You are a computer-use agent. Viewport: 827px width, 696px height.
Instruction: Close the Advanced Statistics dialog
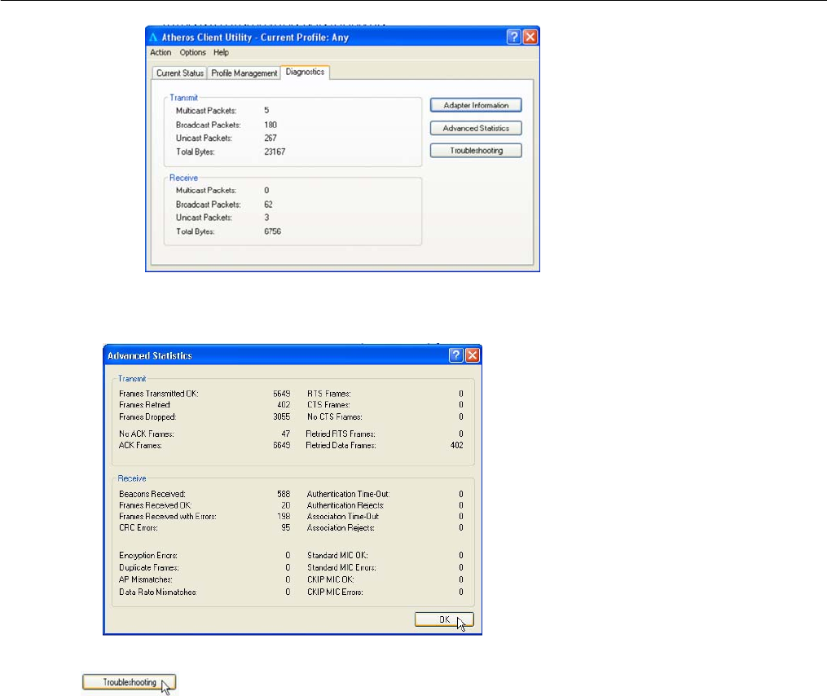[473, 355]
